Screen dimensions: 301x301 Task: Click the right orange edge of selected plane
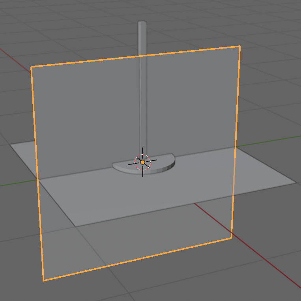click(236, 142)
